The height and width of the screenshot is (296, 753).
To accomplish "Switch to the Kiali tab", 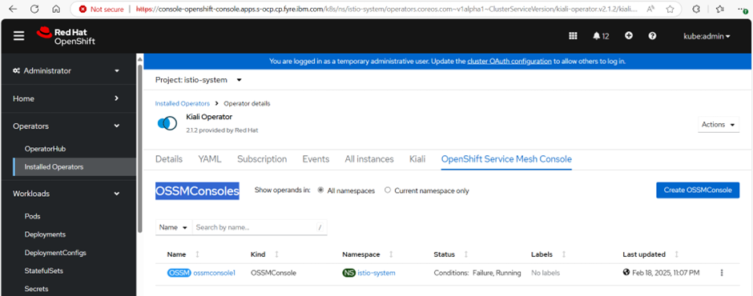I will point(417,158).
